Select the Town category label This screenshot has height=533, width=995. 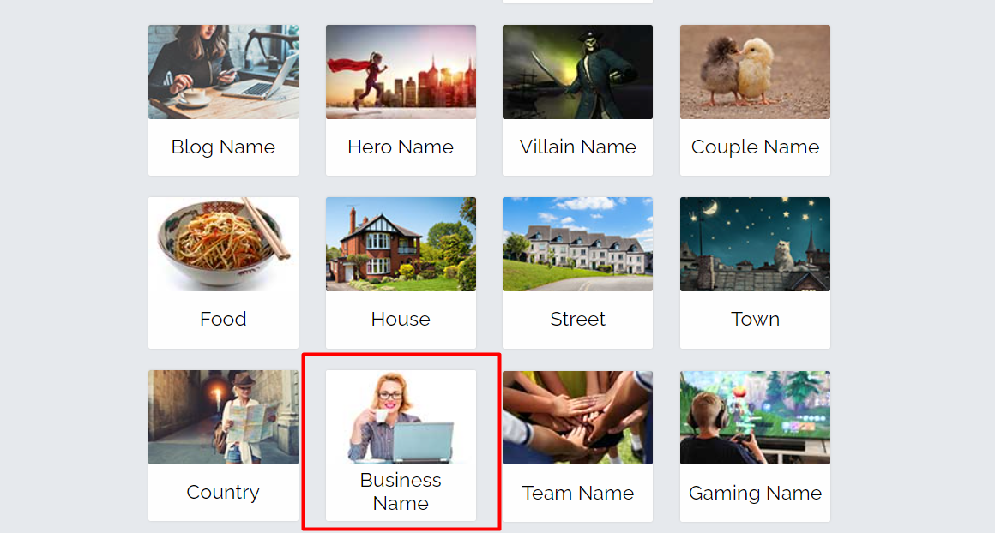click(x=755, y=319)
